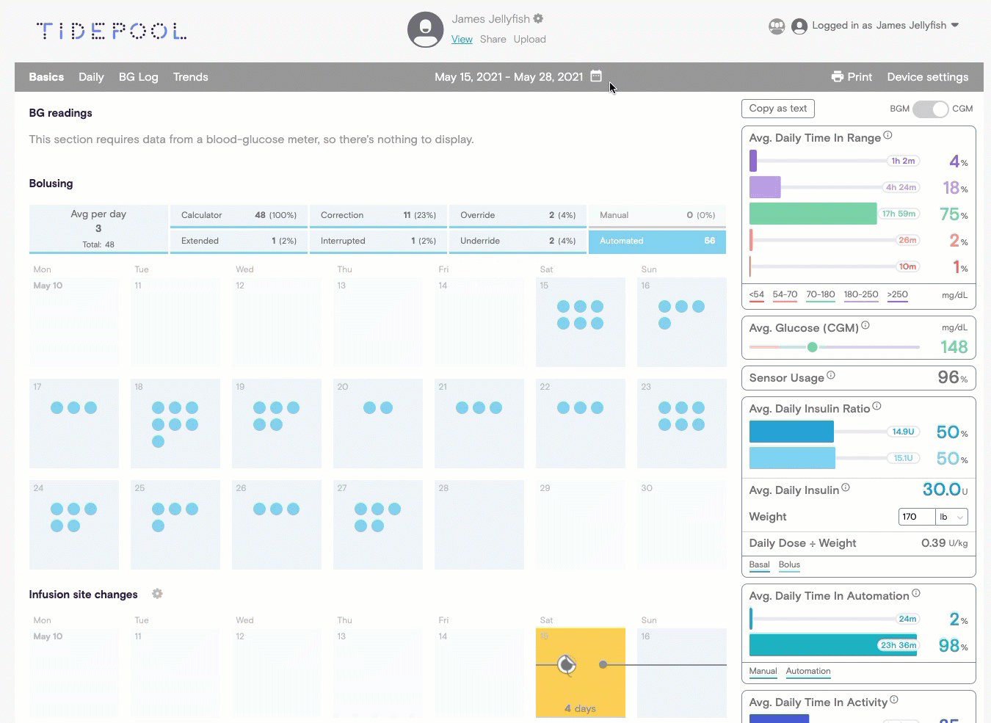Click the 54-70 range legend label
Image resolution: width=991 pixels, height=723 pixels.
tap(785, 295)
